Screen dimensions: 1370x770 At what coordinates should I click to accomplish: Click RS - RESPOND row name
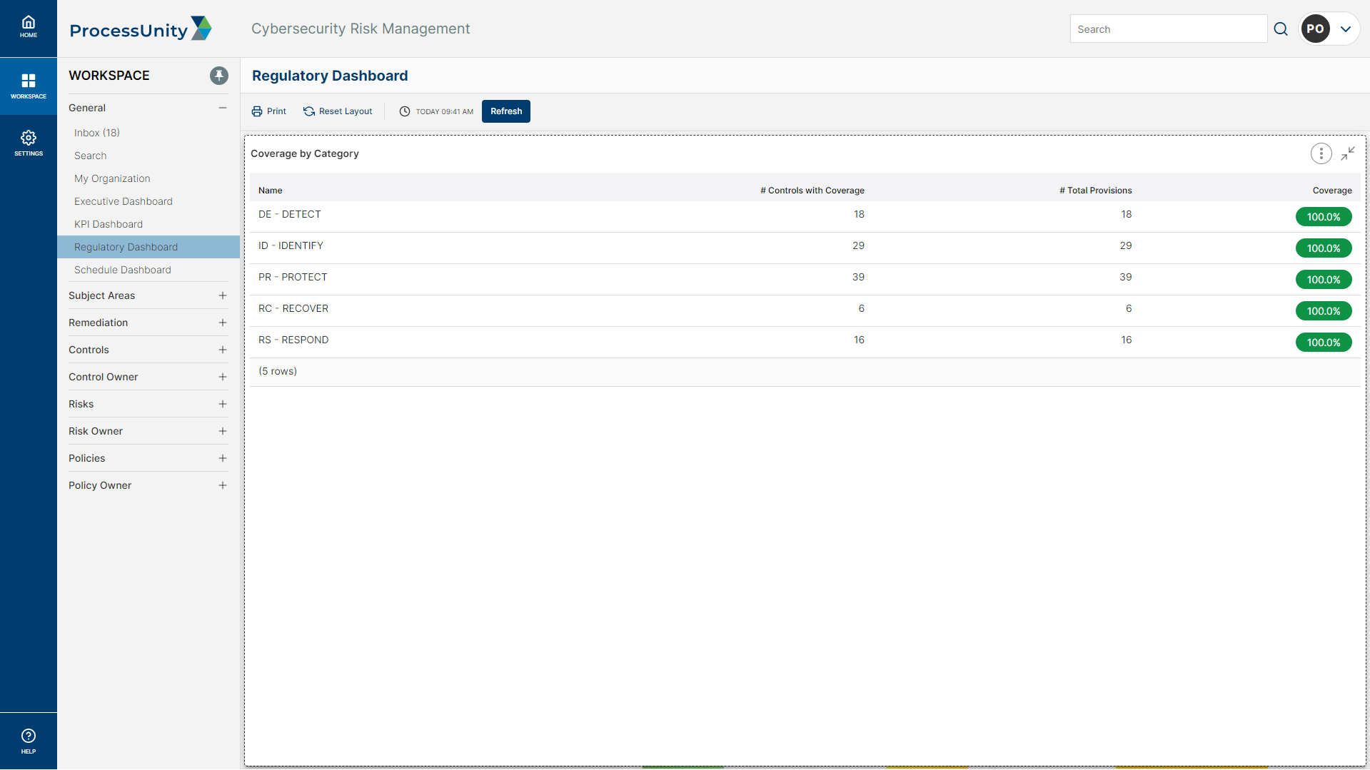(293, 340)
